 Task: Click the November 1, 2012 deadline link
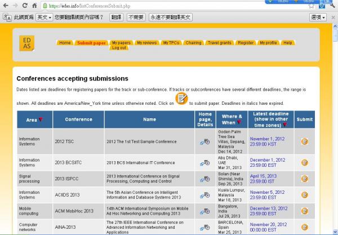point(267,141)
